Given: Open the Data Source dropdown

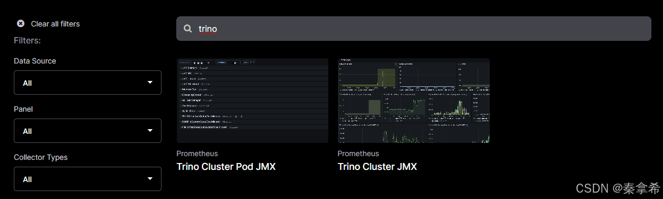Looking at the screenshot, I should tap(88, 83).
